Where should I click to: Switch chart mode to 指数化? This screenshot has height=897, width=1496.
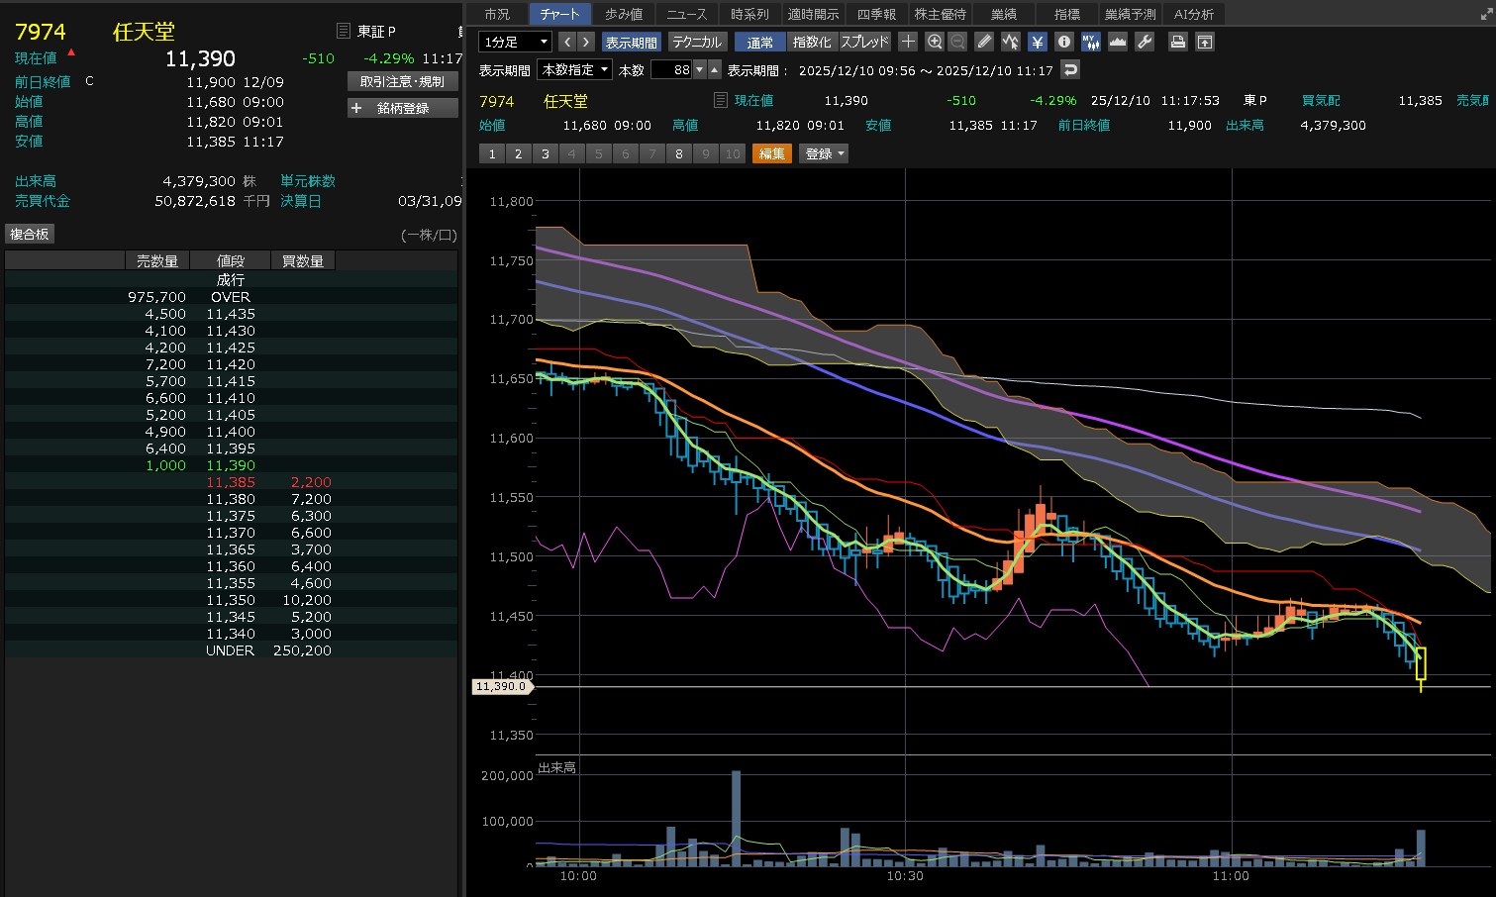pos(812,42)
